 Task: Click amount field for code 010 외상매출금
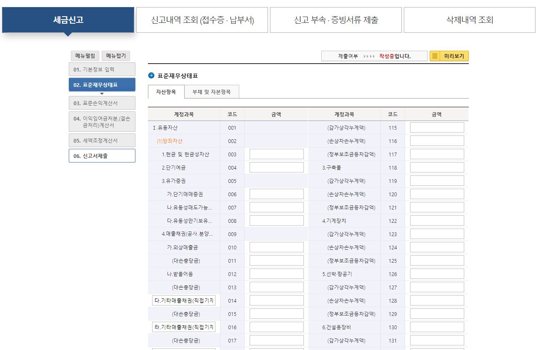tap(277, 247)
